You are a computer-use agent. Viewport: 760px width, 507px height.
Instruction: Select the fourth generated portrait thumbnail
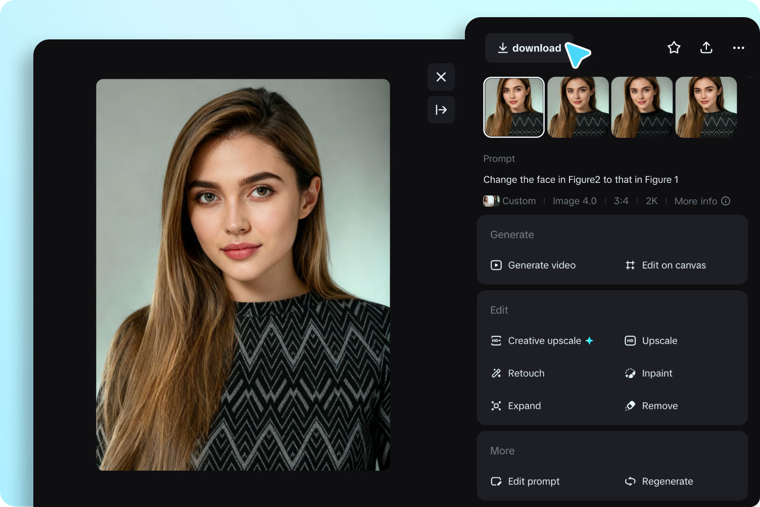[706, 107]
